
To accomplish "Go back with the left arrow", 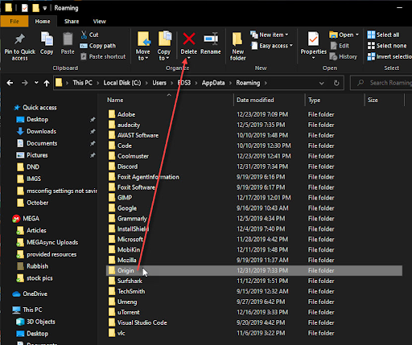I will [x=10, y=83].
